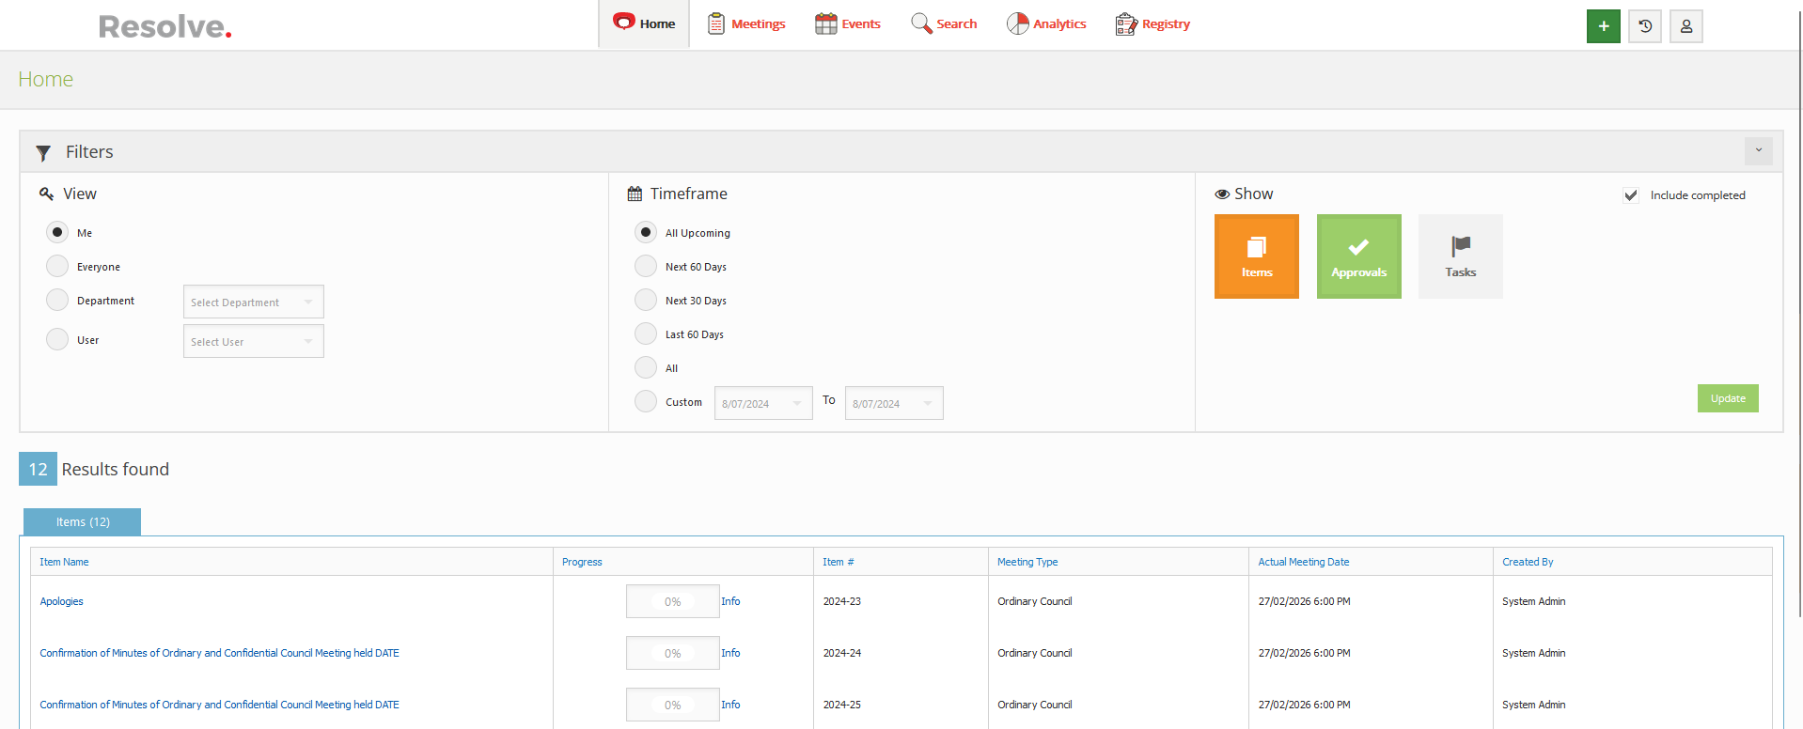The image size is (1803, 729).
Task: Select the Everyone view radio button
Action: (57, 267)
